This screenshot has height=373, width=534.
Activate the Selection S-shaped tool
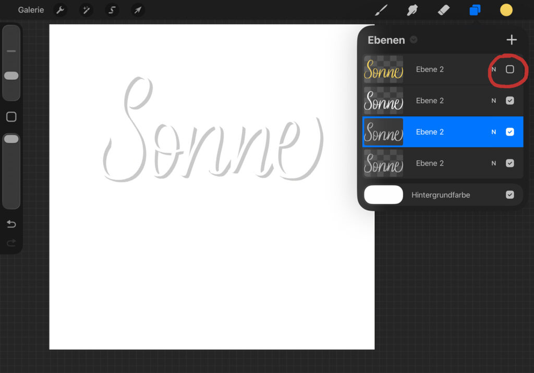[x=112, y=10]
